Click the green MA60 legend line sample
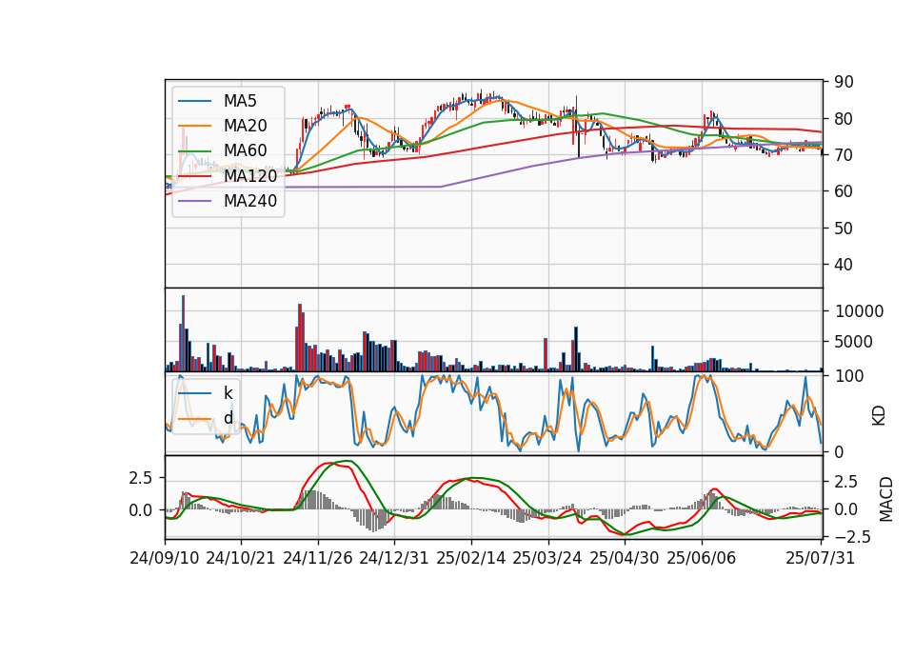The image size is (914, 657). coord(194,151)
